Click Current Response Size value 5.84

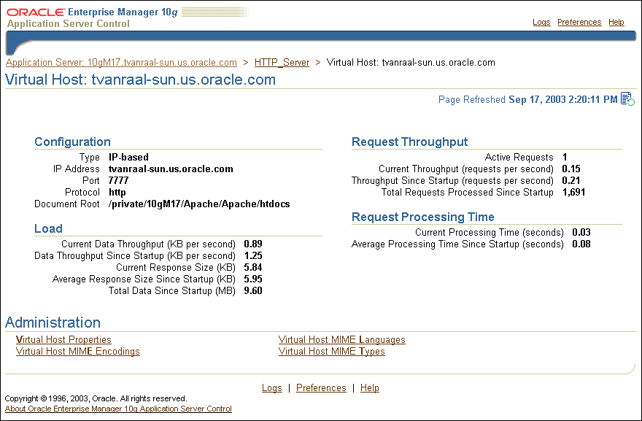[x=253, y=268]
